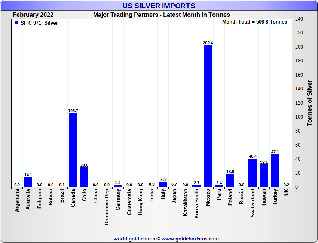Click the Kazakhstan axis label
The width and height of the screenshot is (318, 243).
(x=185, y=202)
